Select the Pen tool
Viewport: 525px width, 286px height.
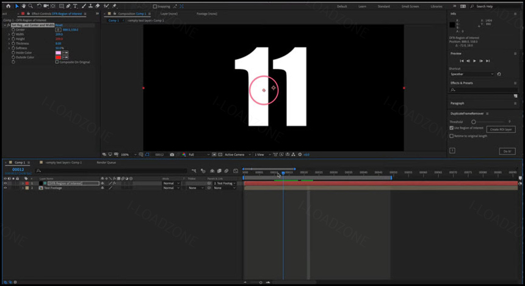pyautogui.click(x=68, y=6)
